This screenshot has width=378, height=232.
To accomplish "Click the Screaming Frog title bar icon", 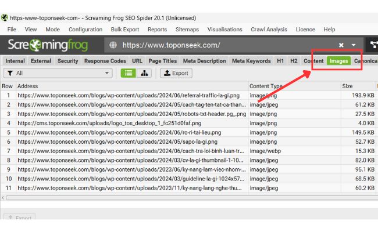I will pos(5,17).
